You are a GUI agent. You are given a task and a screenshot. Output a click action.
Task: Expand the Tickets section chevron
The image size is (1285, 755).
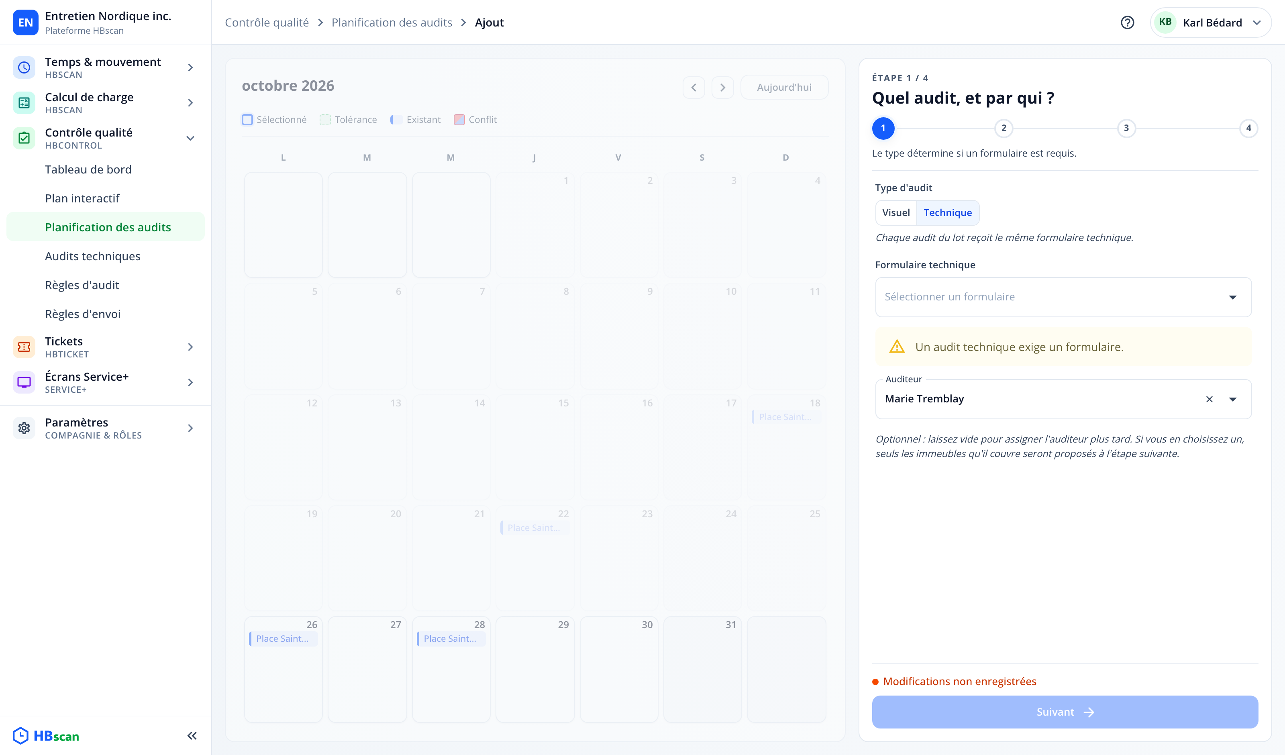click(190, 347)
